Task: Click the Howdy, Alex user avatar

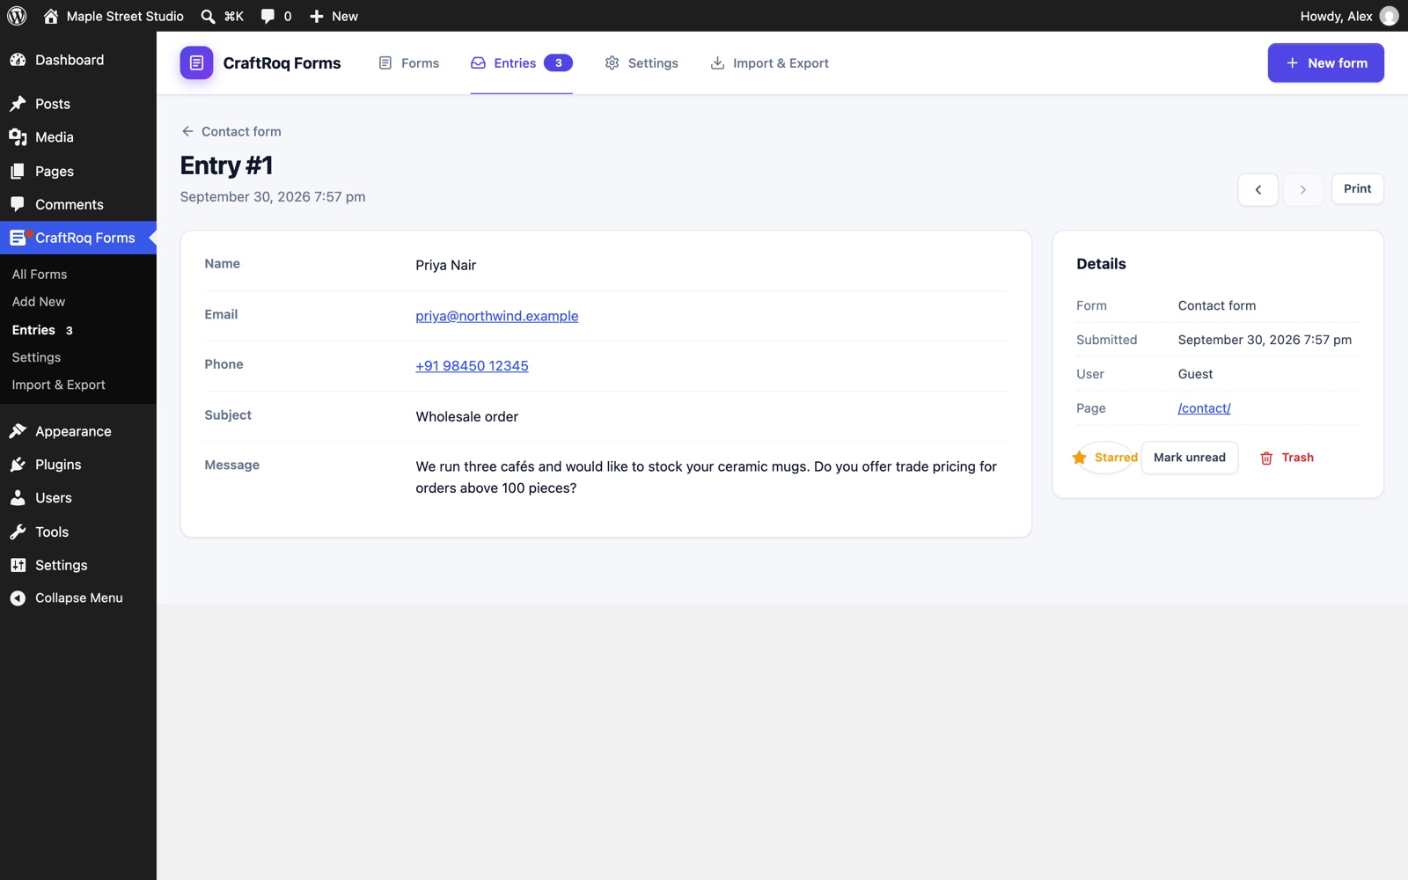Action: [x=1389, y=16]
